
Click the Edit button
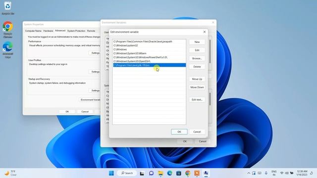197,50
